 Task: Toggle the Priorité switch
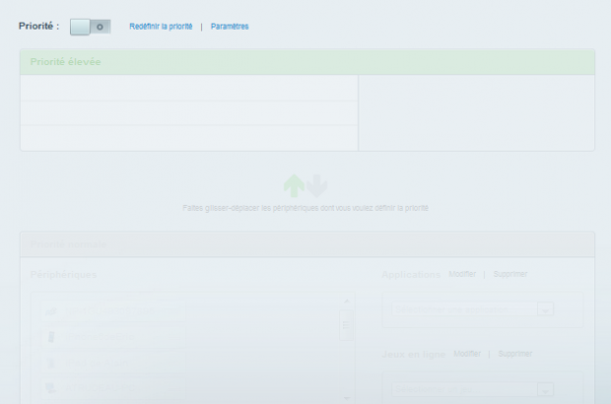pos(90,26)
